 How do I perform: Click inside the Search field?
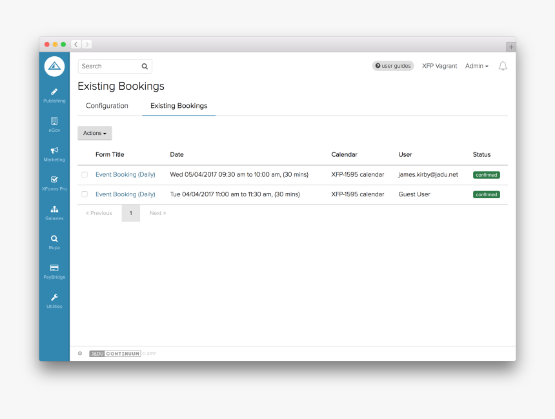110,66
